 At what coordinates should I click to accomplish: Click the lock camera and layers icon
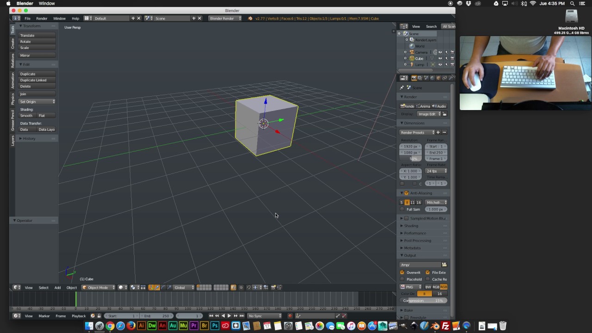[234, 288]
